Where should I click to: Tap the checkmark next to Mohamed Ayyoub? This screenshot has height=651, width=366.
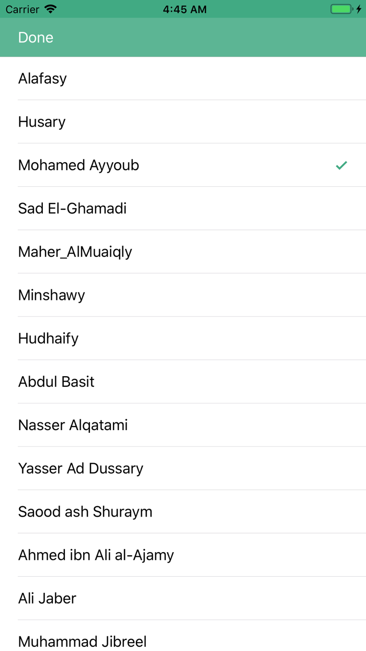pyautogui.click(x=341, y=165)
